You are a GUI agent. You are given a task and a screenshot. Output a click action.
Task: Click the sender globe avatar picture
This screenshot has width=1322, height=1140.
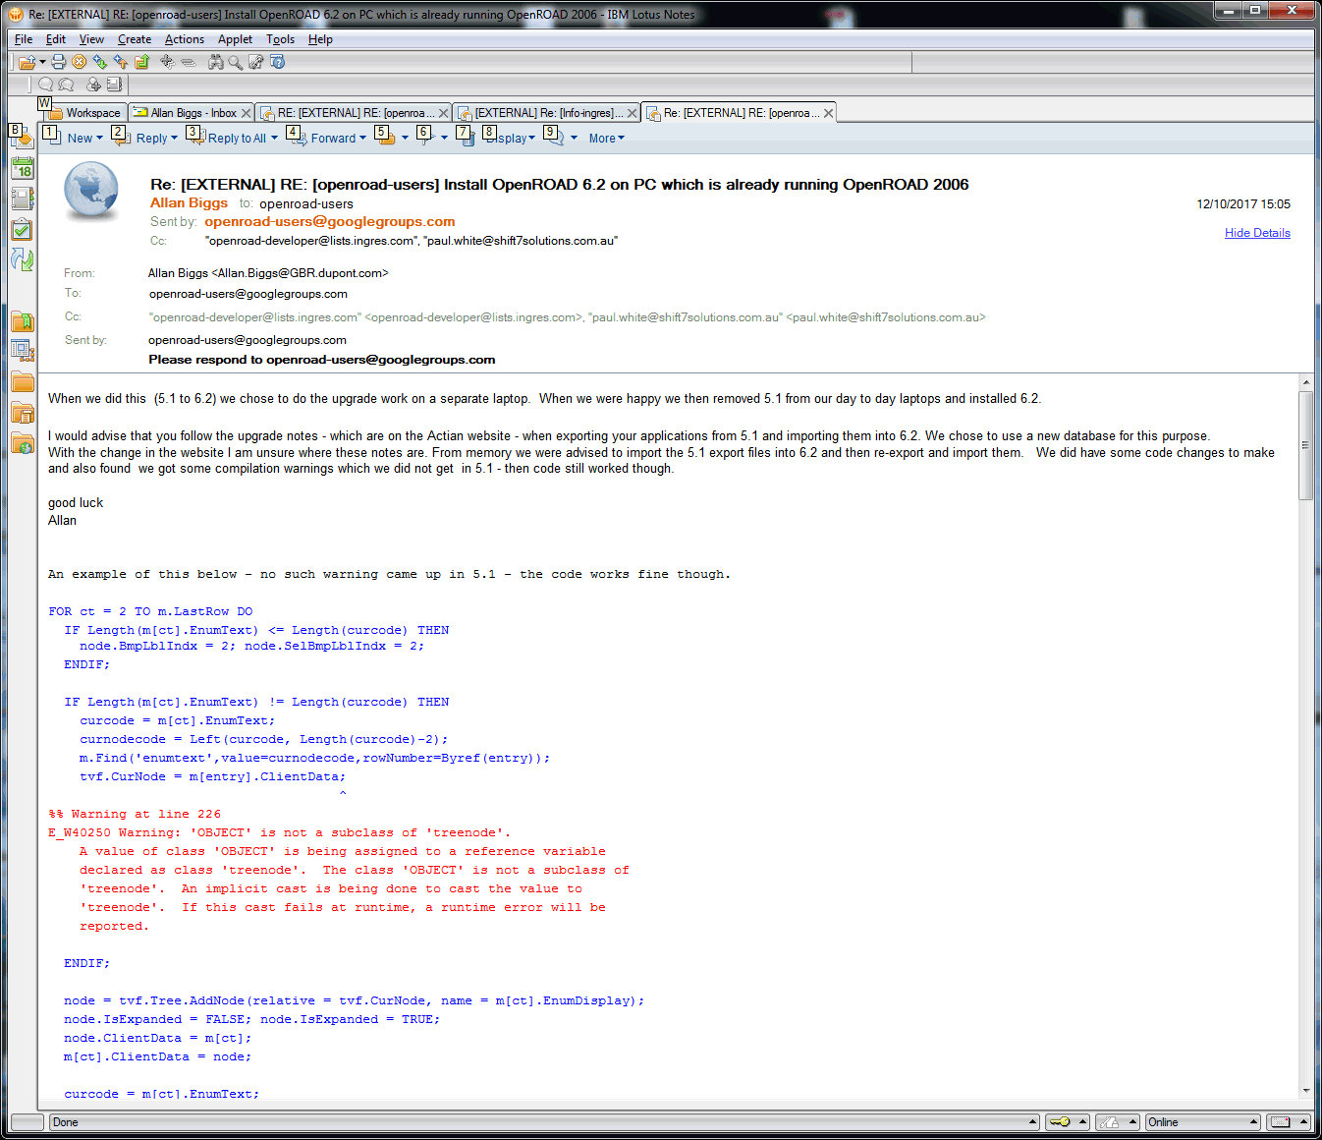(91, 192)
